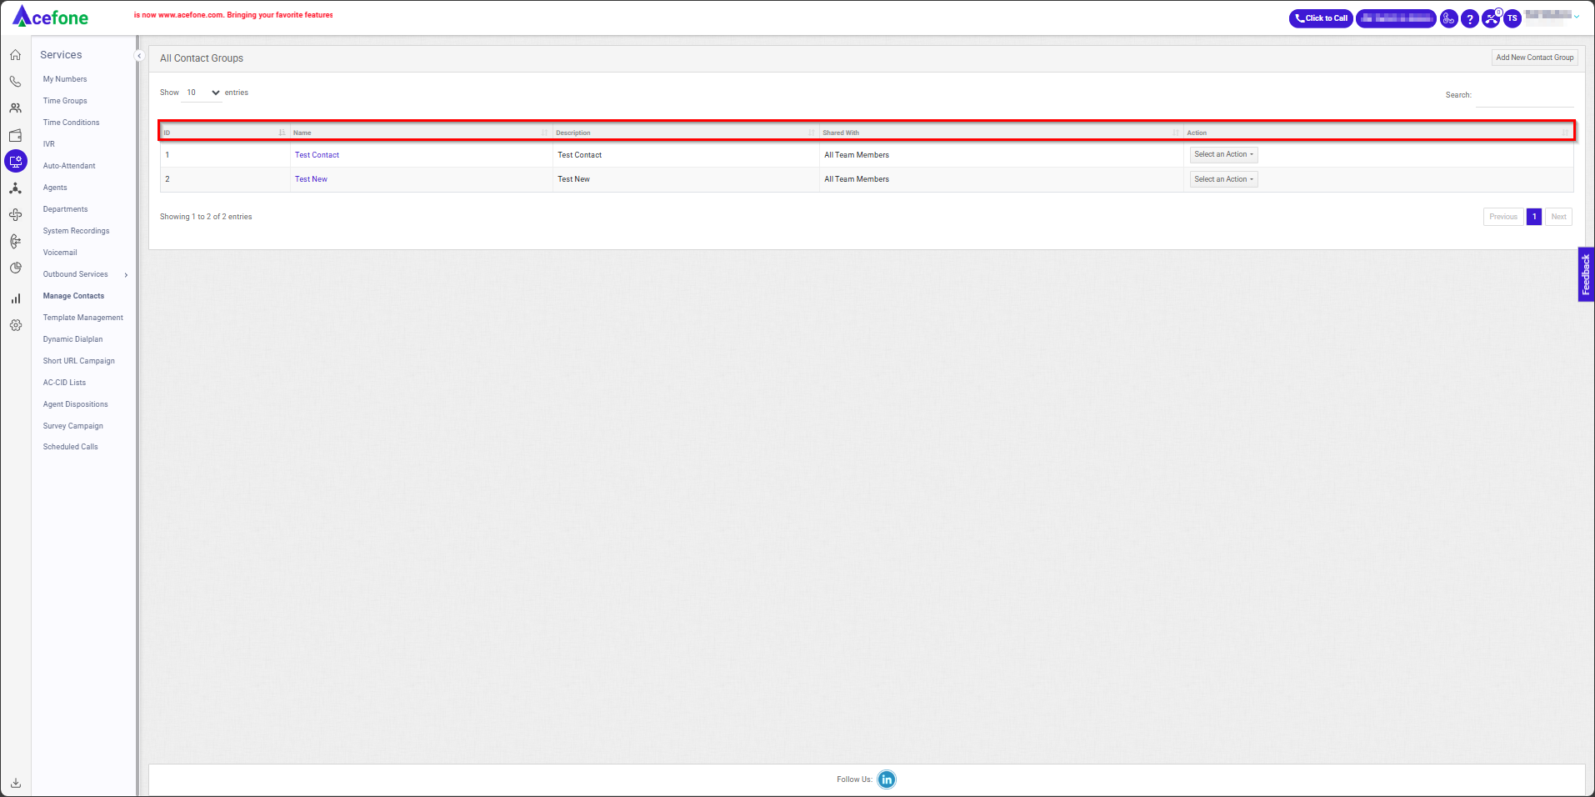Open Departments menu item
Screen dimensions: 1595x797
click(x=65, y=209)
